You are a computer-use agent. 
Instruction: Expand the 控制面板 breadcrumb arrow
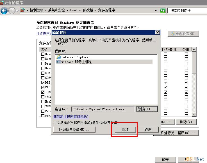tap(28, 10)
